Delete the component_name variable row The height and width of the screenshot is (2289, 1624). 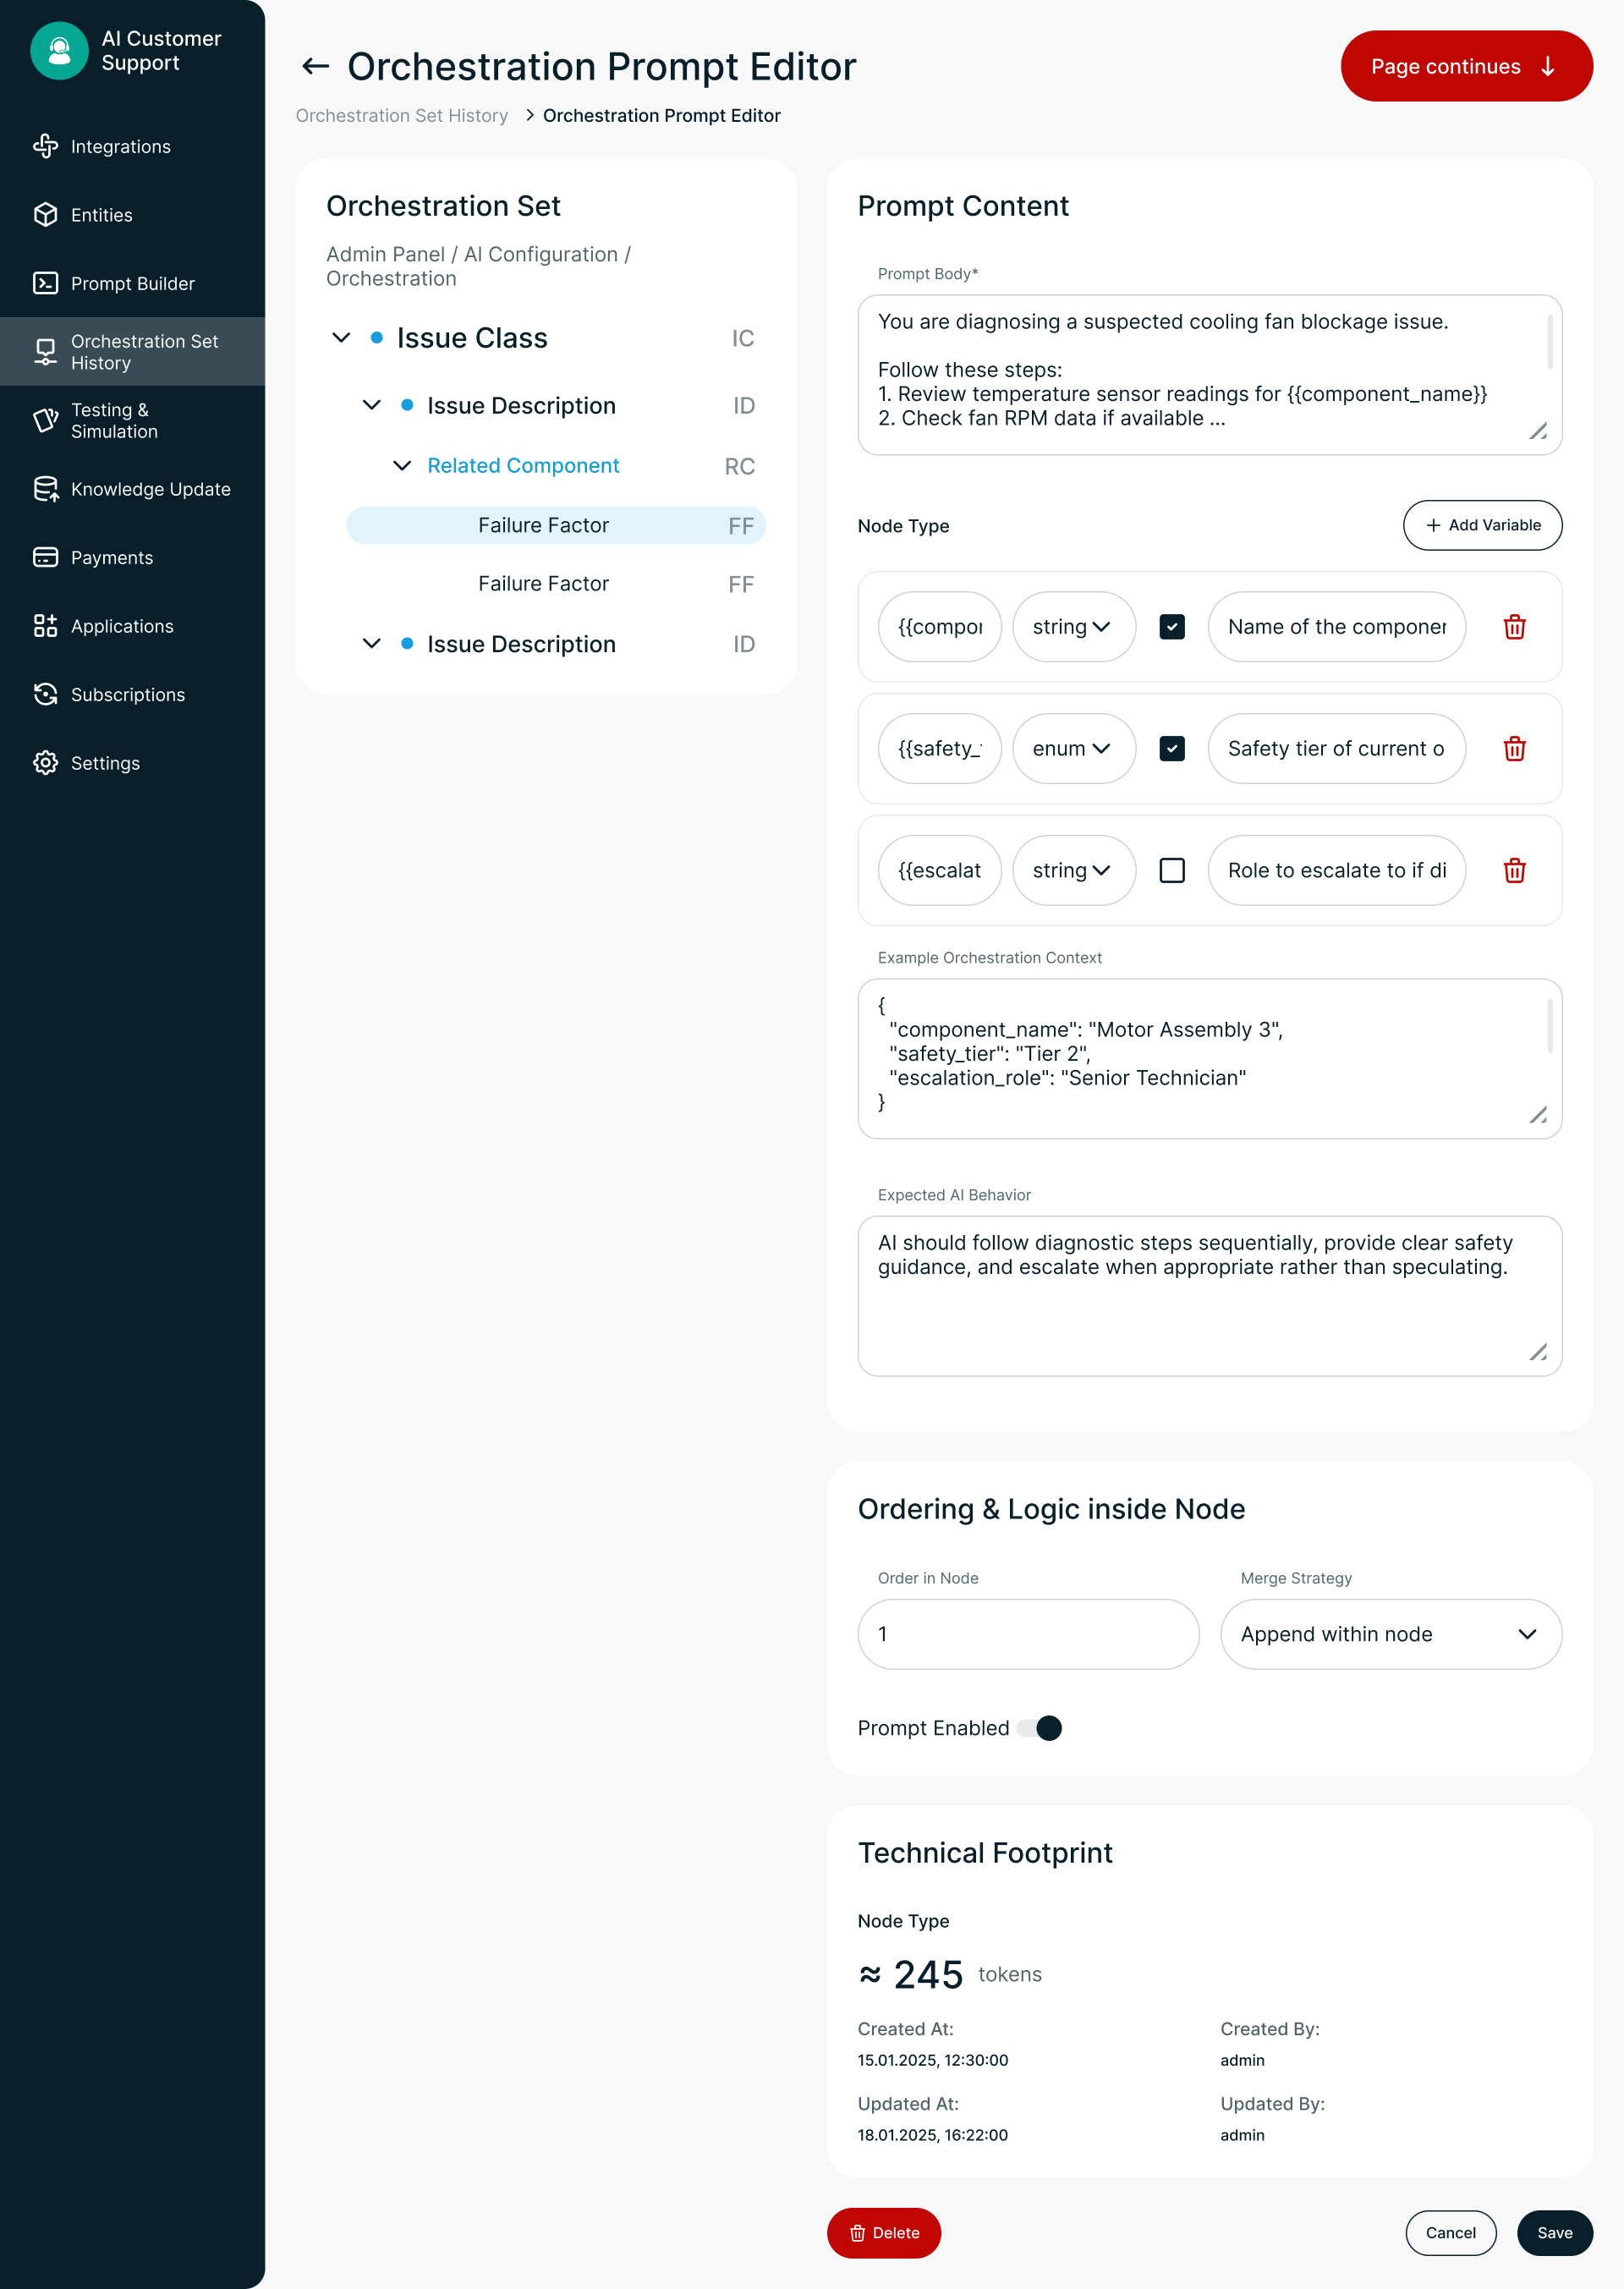[1513, 627]
